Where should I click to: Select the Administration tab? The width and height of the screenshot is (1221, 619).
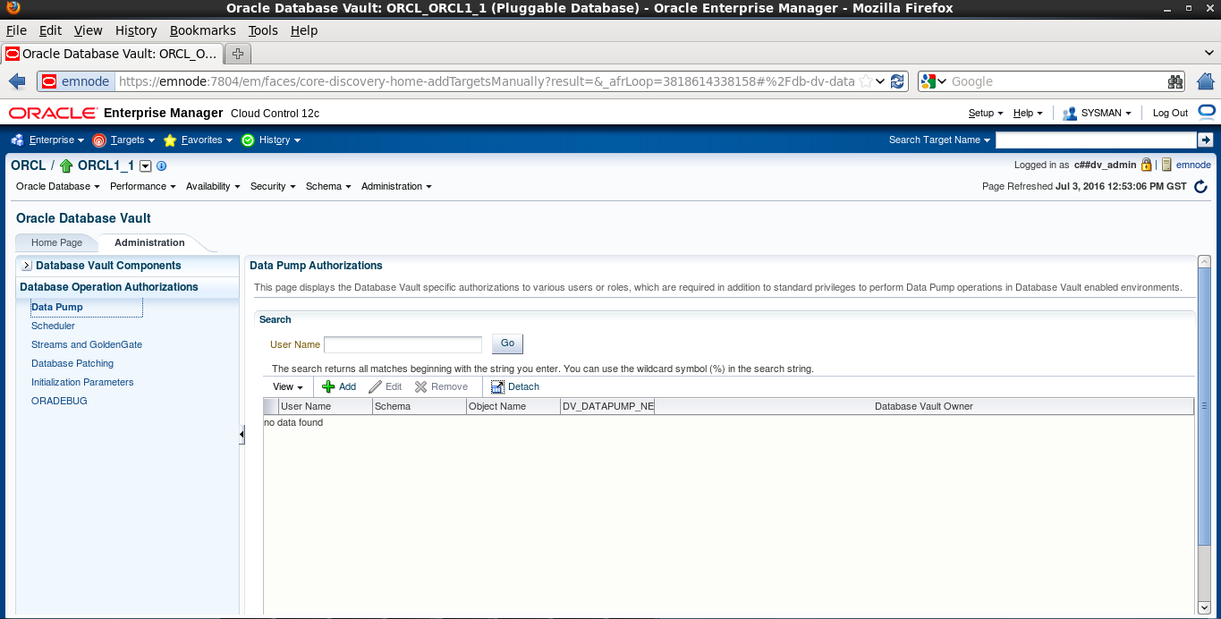coord(149,242)
